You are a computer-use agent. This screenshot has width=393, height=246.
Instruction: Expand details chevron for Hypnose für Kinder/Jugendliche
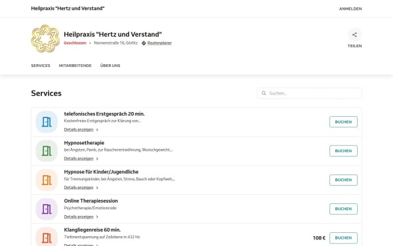(x=97, y=188)
